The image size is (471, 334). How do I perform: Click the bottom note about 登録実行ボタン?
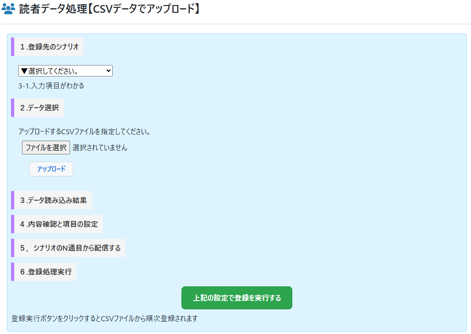click(x=104, y=318)
